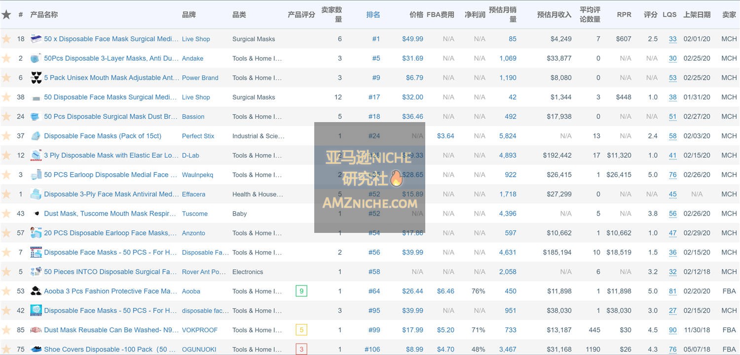Image resolution: width=740 pixels, height=355 pixels.
Task: Star the 50 x Disposable Face Mask Surgical row
Action: point(6,39)
